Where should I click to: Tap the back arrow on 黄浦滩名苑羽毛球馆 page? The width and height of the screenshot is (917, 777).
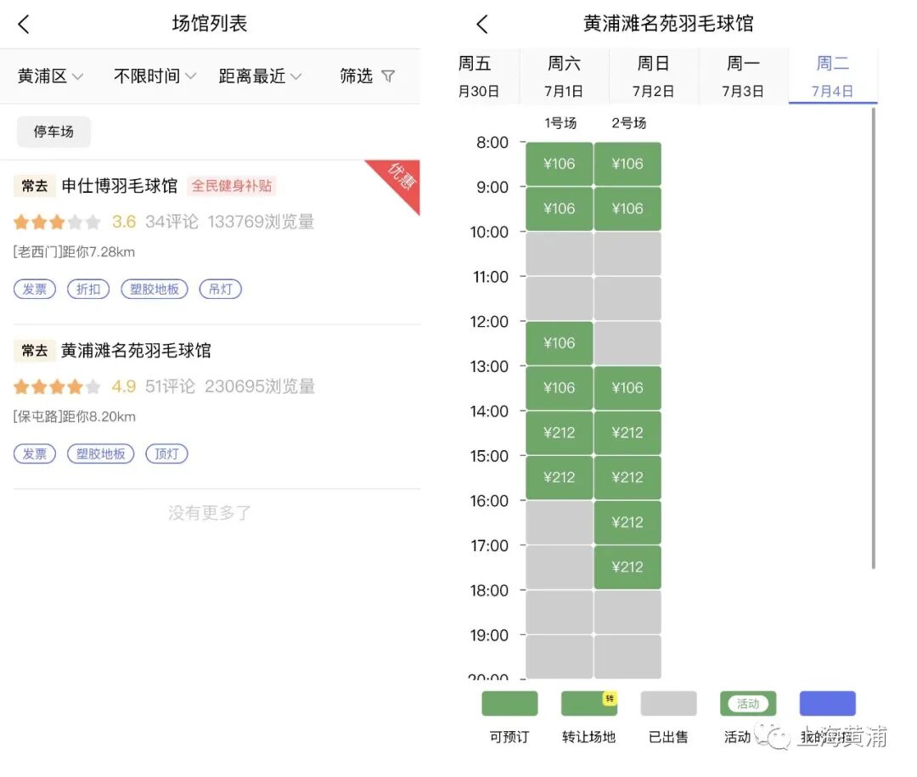pos(481,24)
